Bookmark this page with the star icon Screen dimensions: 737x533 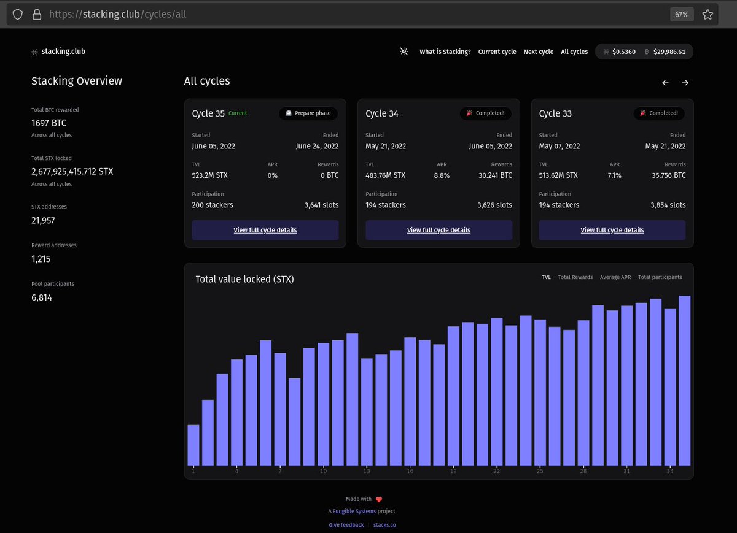(x=708, y=13)
